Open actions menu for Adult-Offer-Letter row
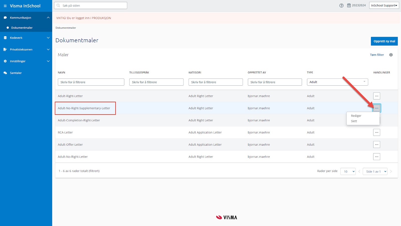 pos(377,144)
